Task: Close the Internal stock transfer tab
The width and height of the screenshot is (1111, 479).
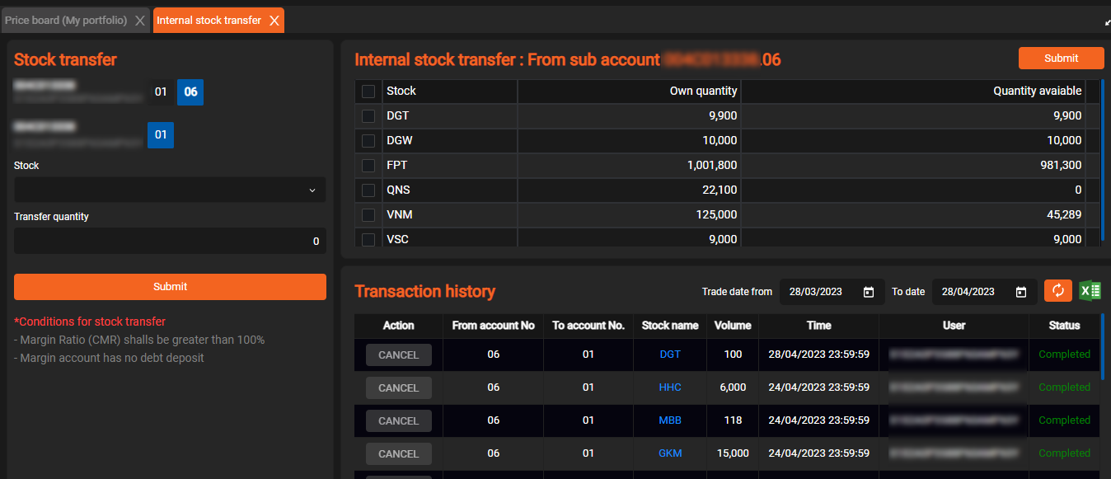Action: tap(274, 21)
